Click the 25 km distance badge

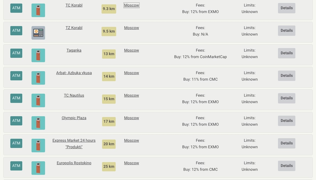pos(109,167)
